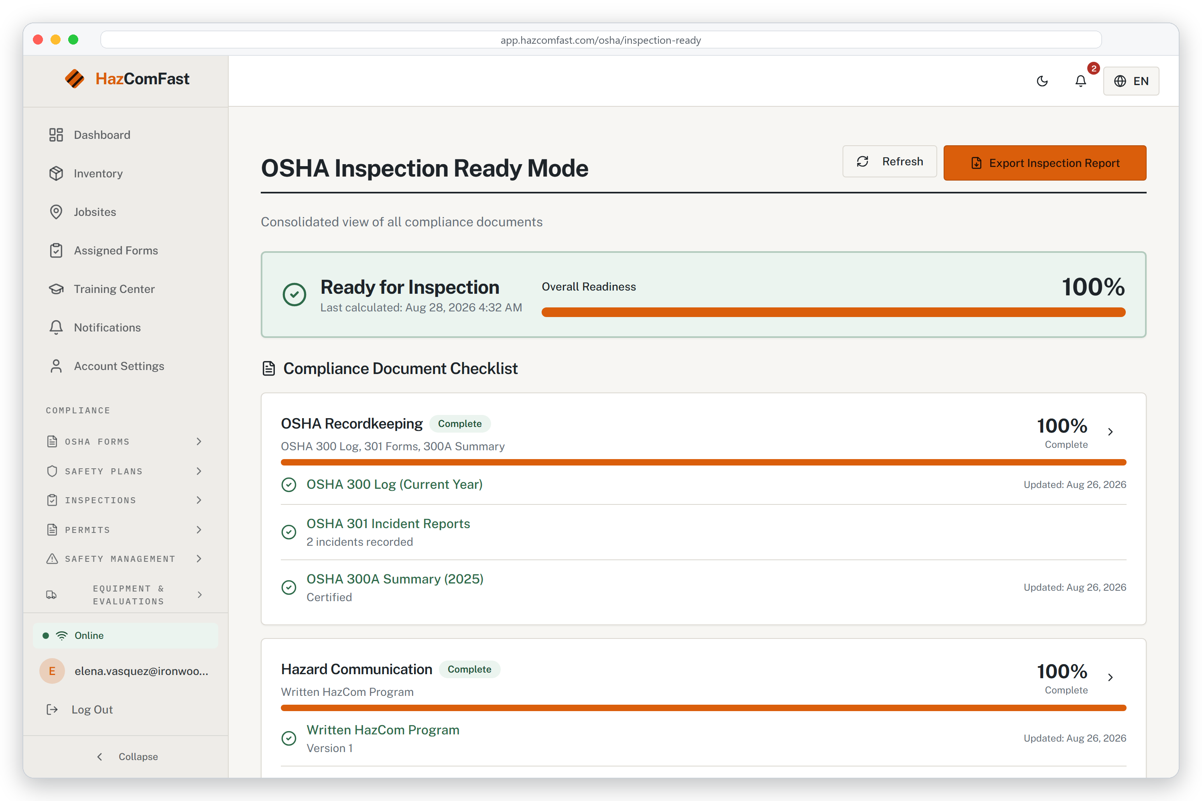
Task: Open Dashboard in the sidebar
Action: [125, 135]
